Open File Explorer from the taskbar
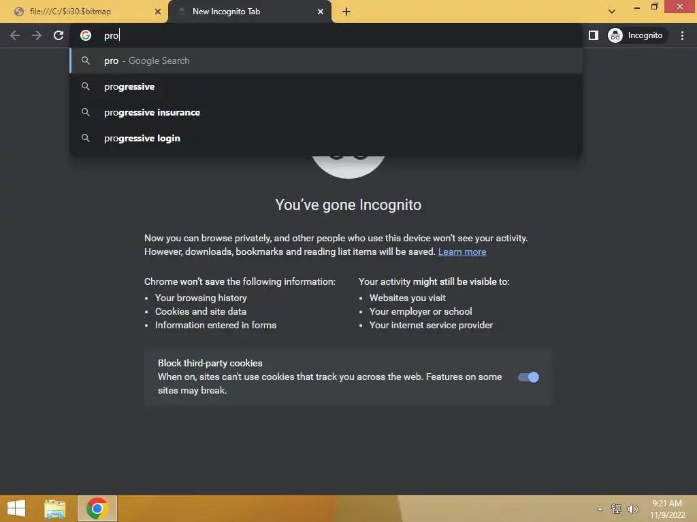 [54, 508]
